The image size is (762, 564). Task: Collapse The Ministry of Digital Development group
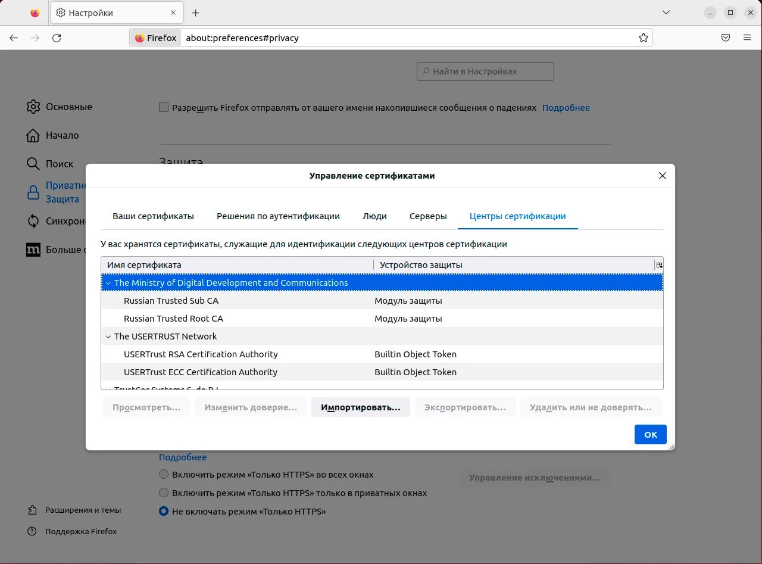point(108,283)
